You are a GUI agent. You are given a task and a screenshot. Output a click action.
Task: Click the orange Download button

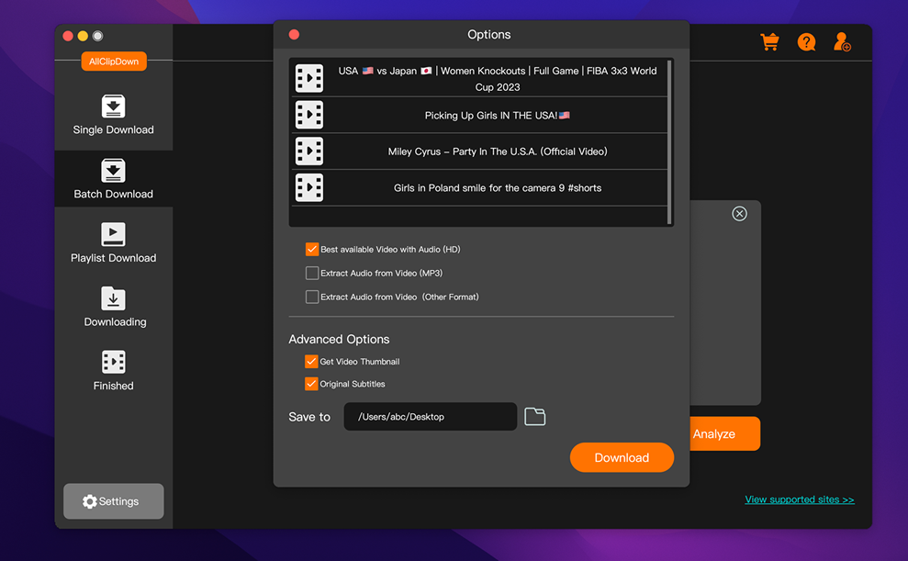point(622,457)
